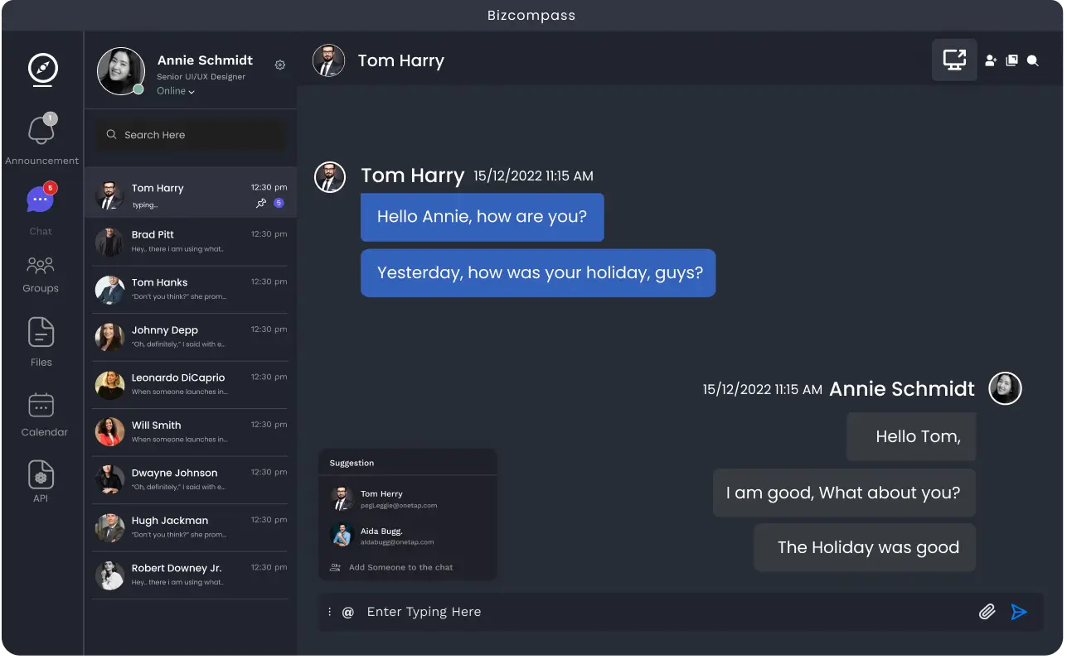Click the add person icon in header
Viewport: 1067px width, 659px height.
click(x=991, y=60)
